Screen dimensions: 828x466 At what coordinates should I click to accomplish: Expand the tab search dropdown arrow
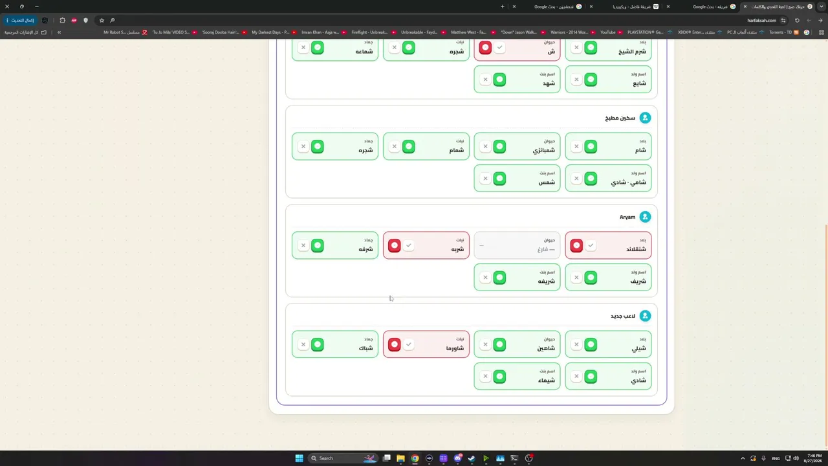822,6
